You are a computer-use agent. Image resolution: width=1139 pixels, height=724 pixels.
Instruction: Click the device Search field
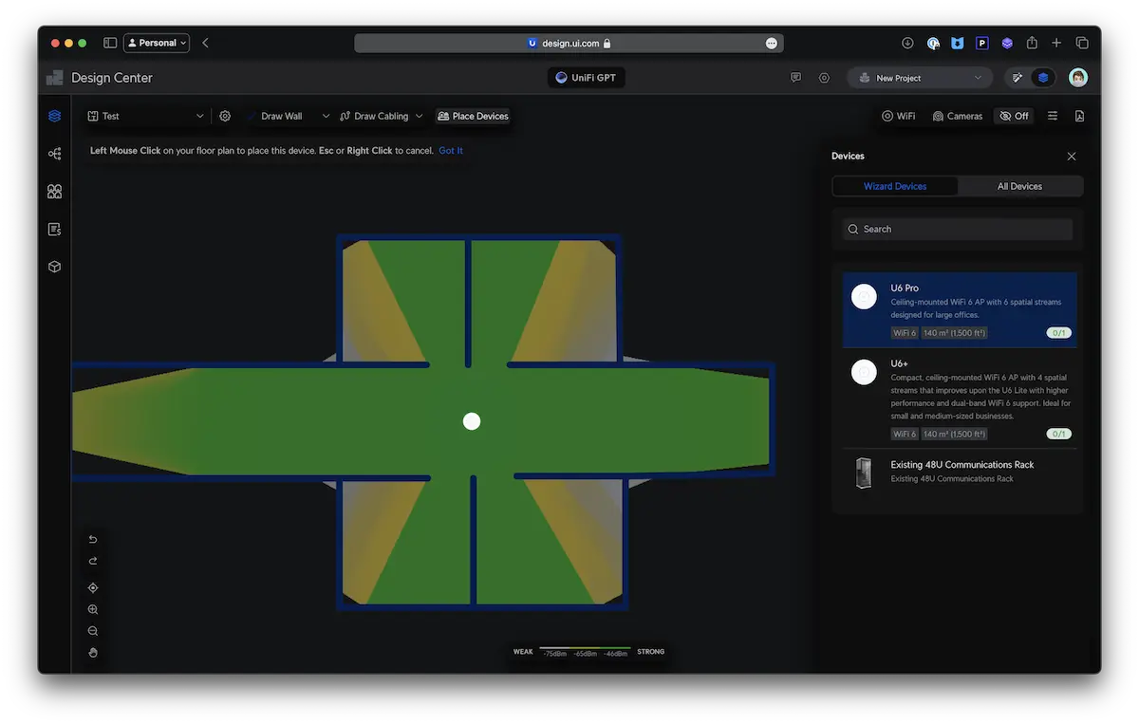click(957, 229)
